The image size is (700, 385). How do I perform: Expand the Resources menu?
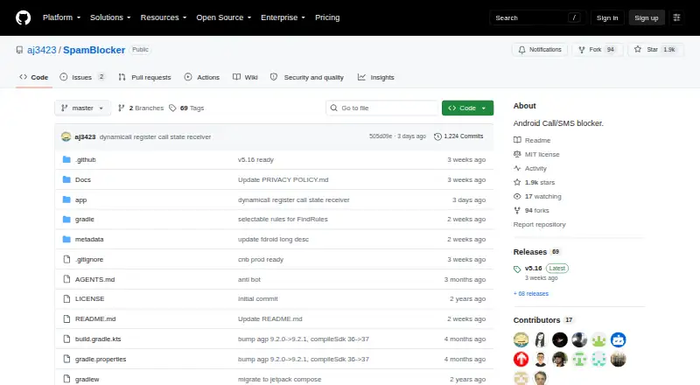(x=164, y=17)
